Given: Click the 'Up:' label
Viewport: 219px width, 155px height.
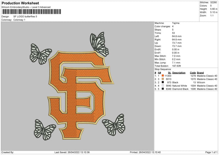Looking at the screenshot, I should (157, 43).
